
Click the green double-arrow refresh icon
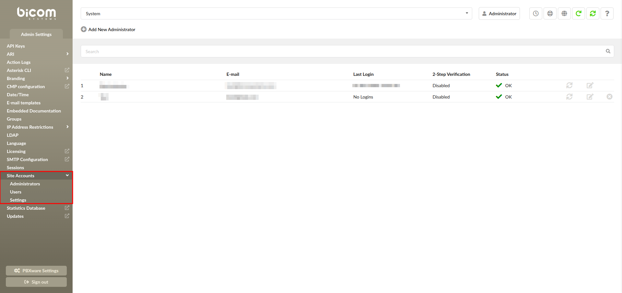[593, 14]
